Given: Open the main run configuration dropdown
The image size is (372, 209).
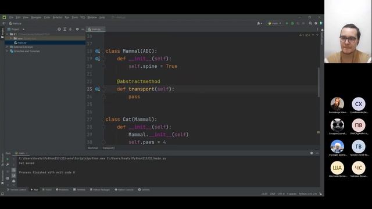Looking at the screenshot, I should (x=275, y=23).
